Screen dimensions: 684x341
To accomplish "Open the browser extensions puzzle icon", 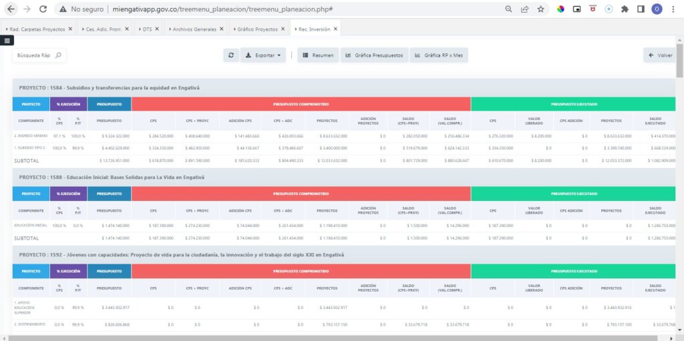I will click(x=625, y=9).
